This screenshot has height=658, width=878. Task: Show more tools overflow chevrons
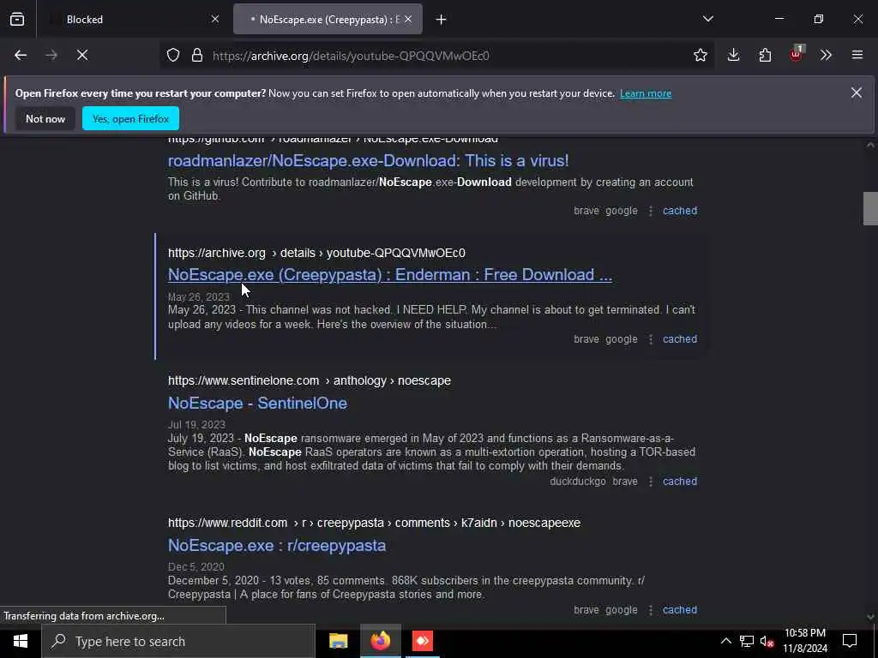pyautogui.click(x=827, y=56)
